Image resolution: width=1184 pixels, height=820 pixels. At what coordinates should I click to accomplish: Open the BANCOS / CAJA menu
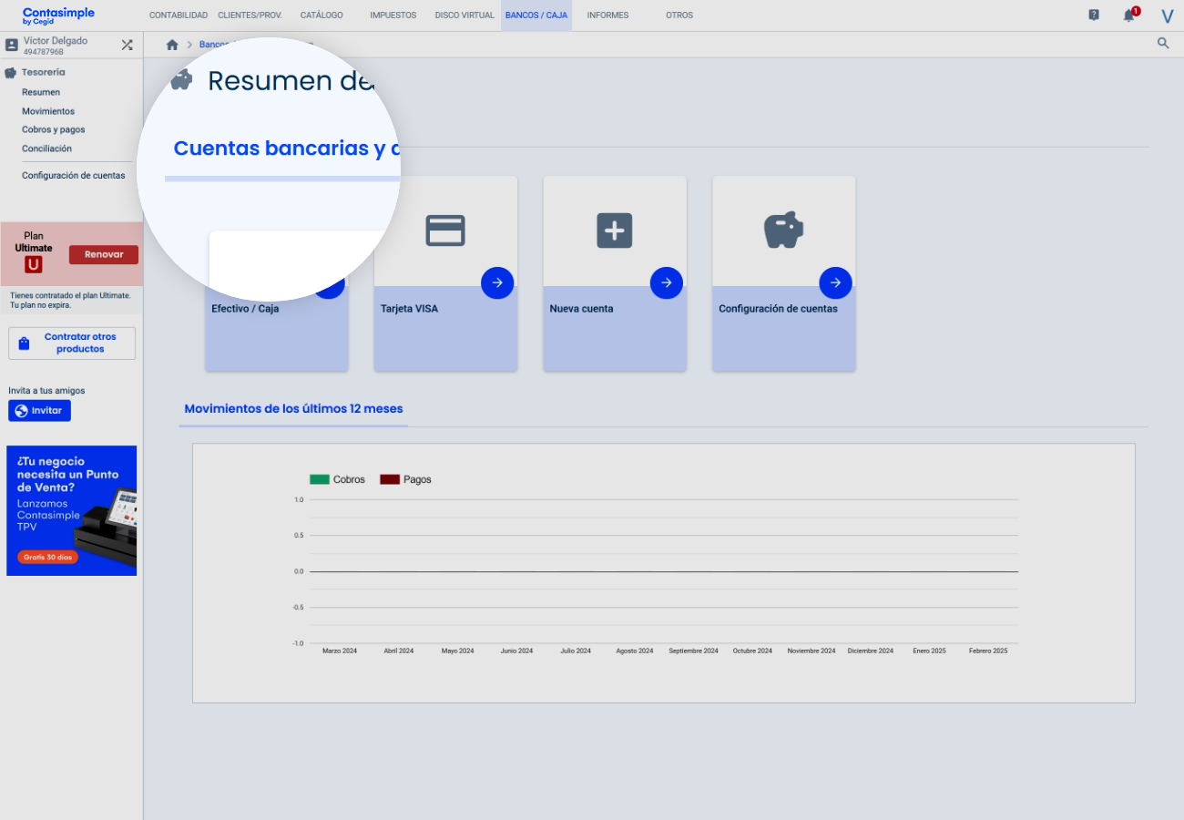pos(536,15)
